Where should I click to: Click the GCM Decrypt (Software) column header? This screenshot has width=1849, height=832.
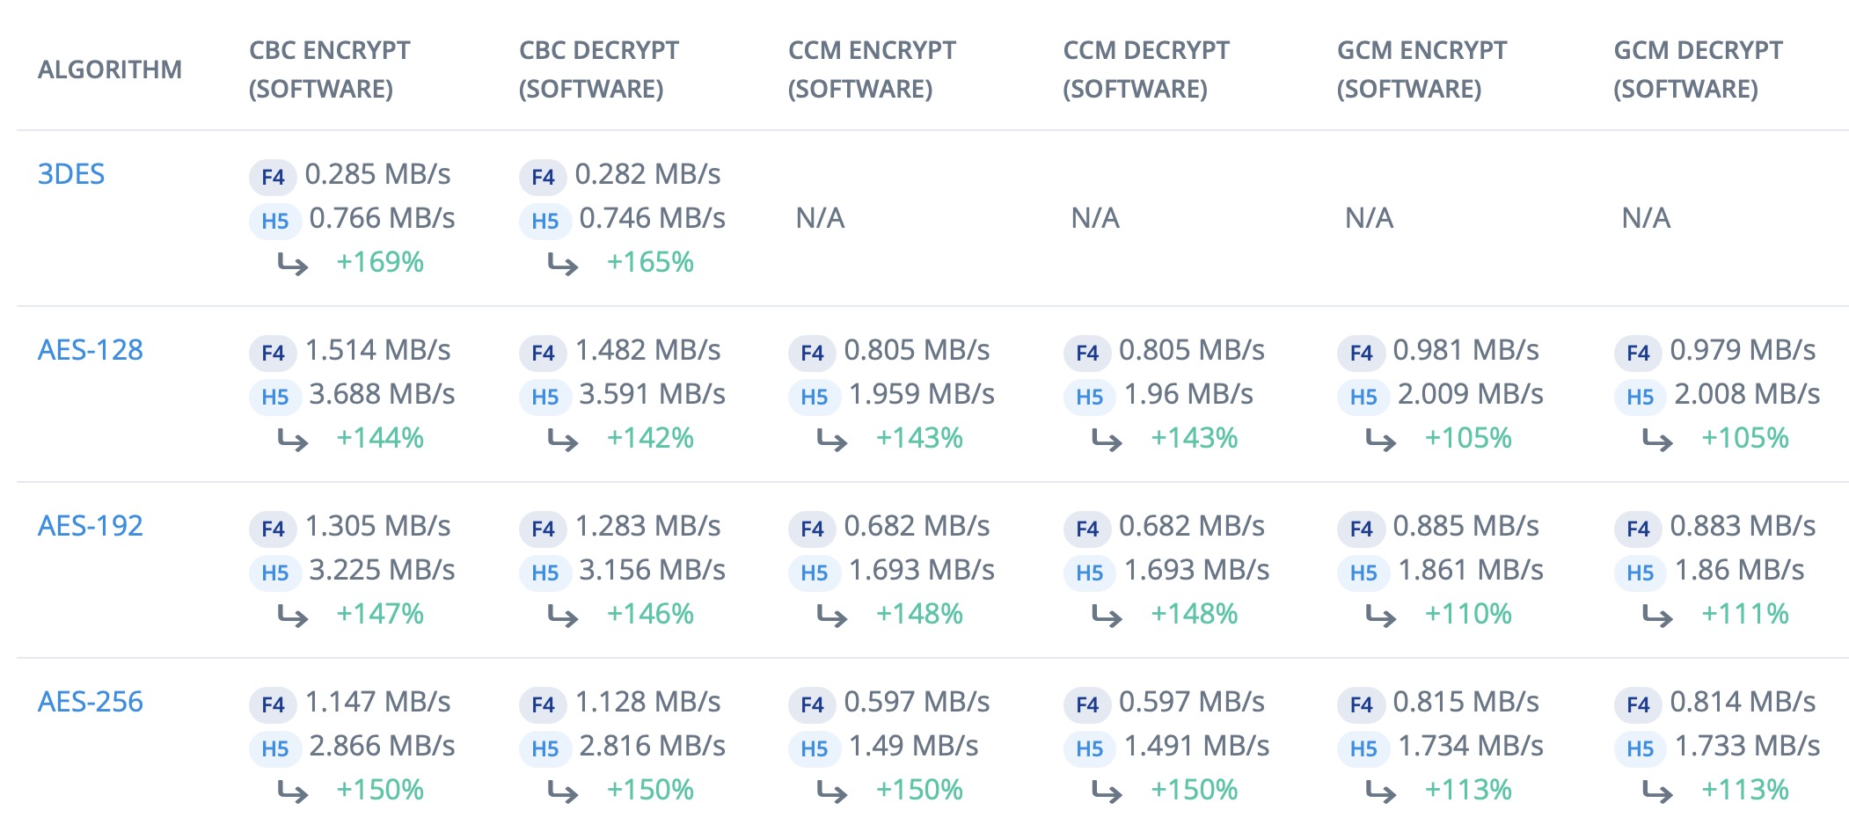[x=1698, y=69]
